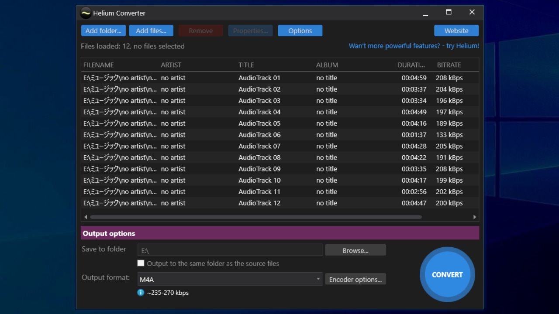Open the M4A output format dropdown
The width and height of the screenshot is (559, 314).
click(230, 280)
